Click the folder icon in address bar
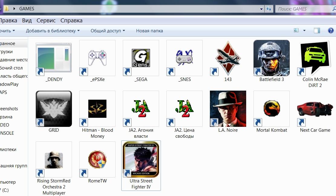This screenshot has height=196, width=336. [7, 9]
